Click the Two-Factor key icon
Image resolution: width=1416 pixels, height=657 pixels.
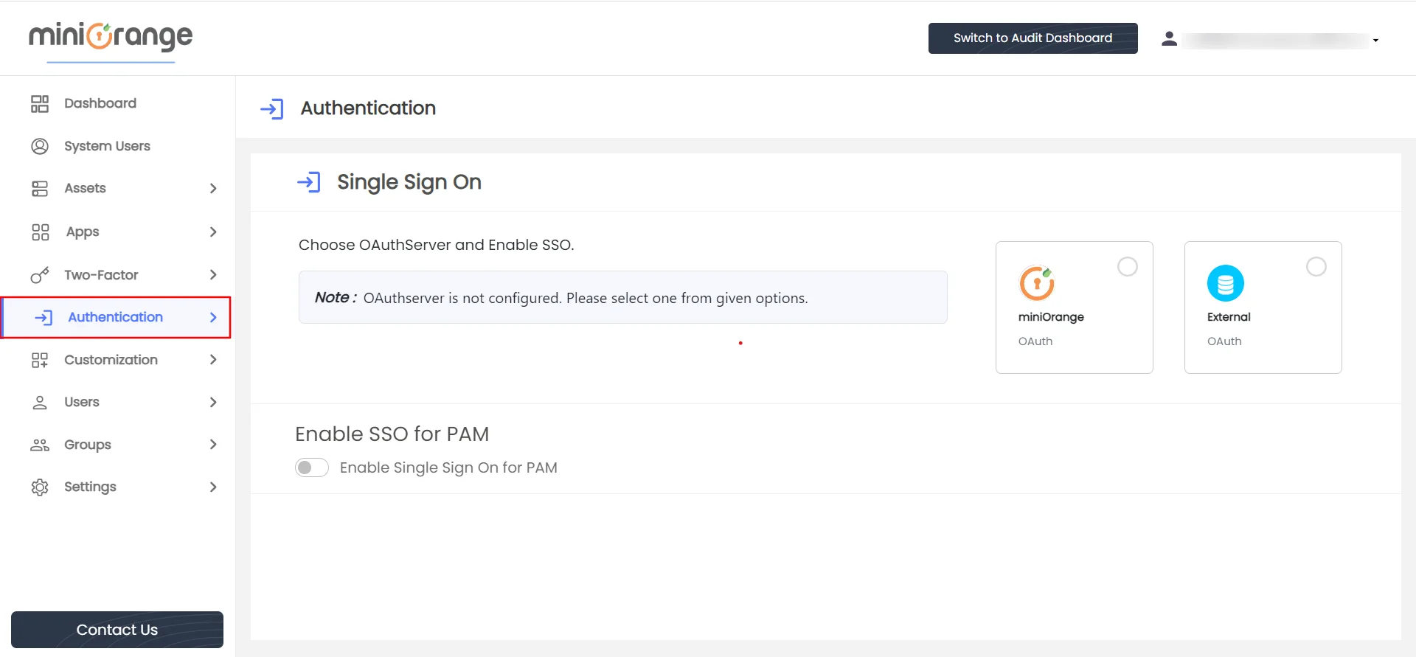(40, 275)
